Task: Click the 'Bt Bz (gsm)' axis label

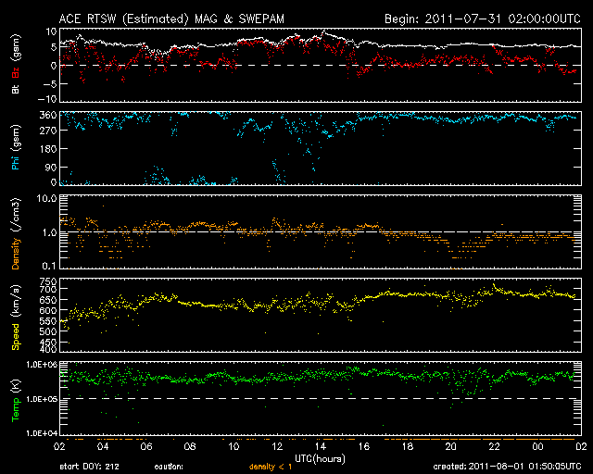Action: 16,64
